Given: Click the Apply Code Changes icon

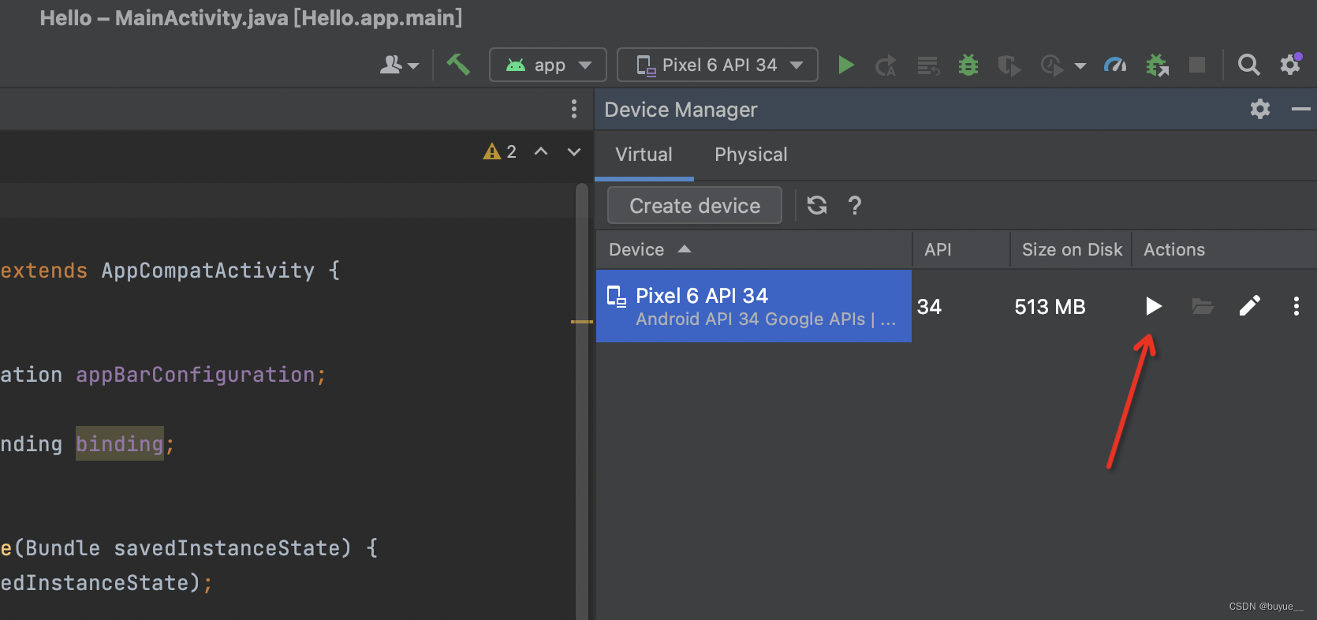Looking at the screenshot, I should click(928, 65).
